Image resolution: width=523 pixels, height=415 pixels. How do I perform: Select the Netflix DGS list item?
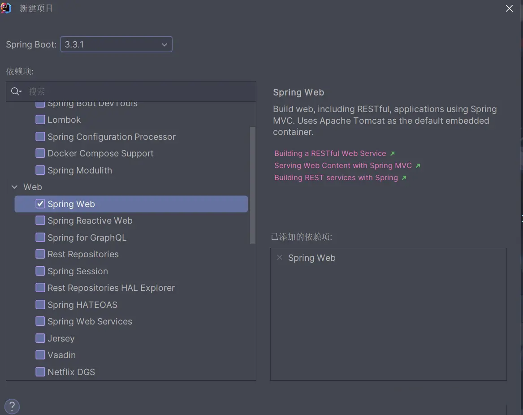(x=71, y=372)
